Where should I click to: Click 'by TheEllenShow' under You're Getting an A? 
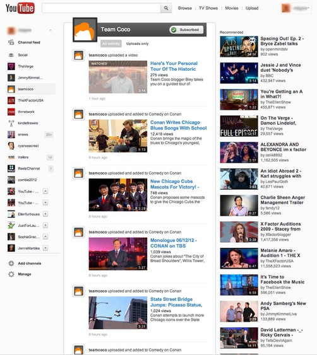(x=276, y=102)
